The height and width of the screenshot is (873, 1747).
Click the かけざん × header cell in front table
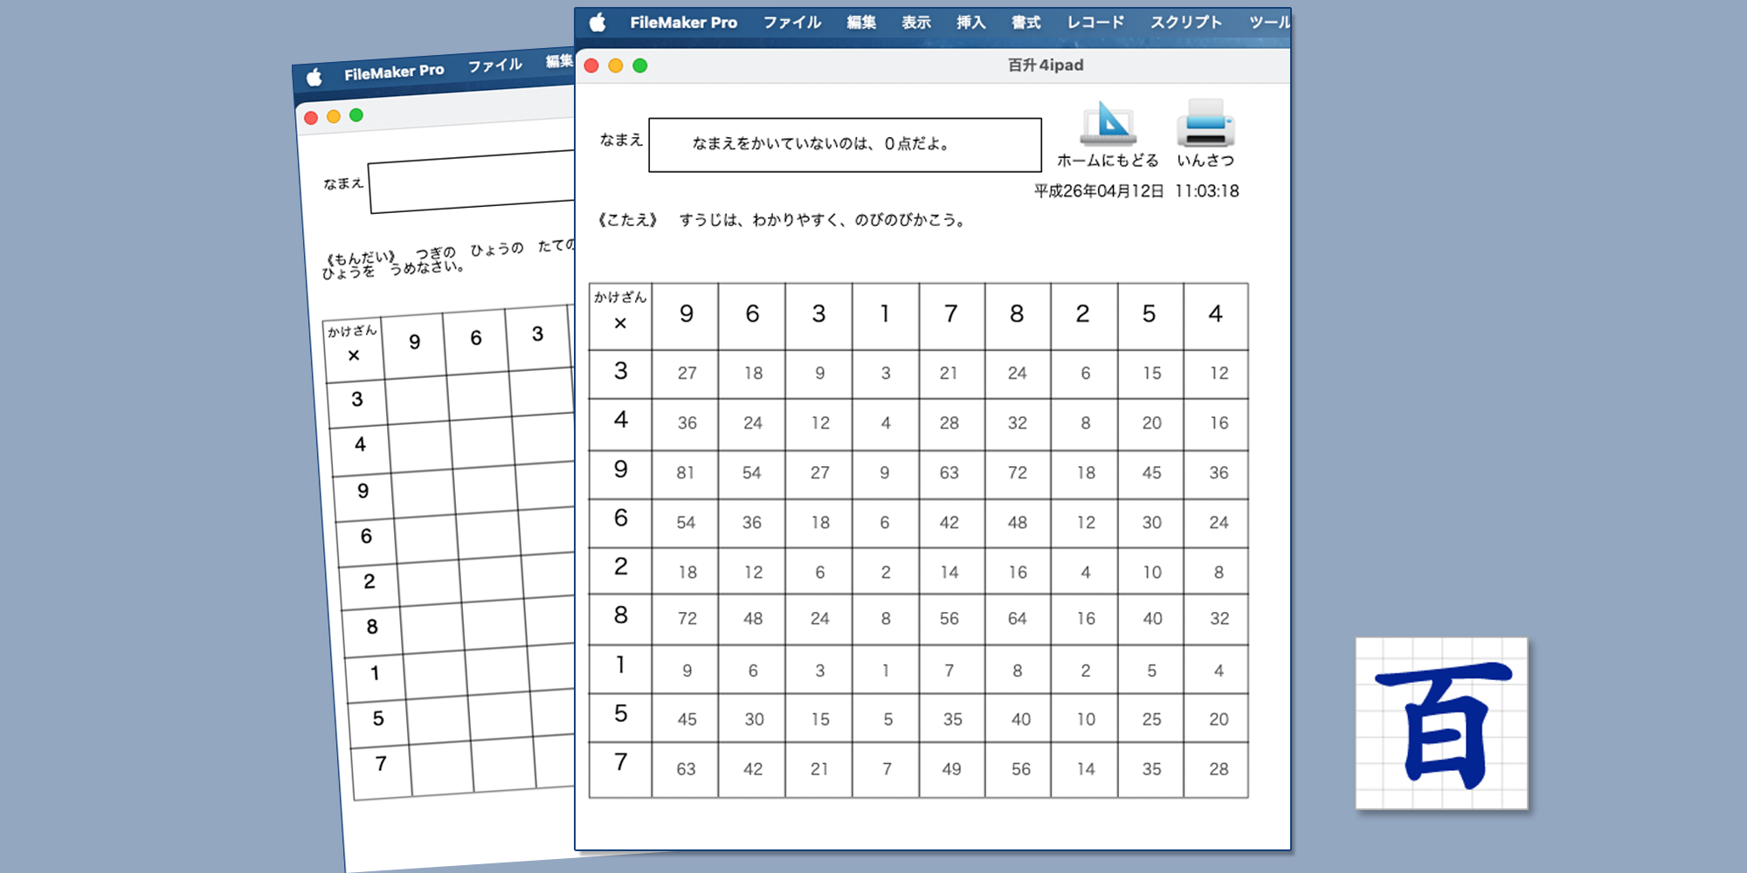pyautogui.click(x=620, y=315)
